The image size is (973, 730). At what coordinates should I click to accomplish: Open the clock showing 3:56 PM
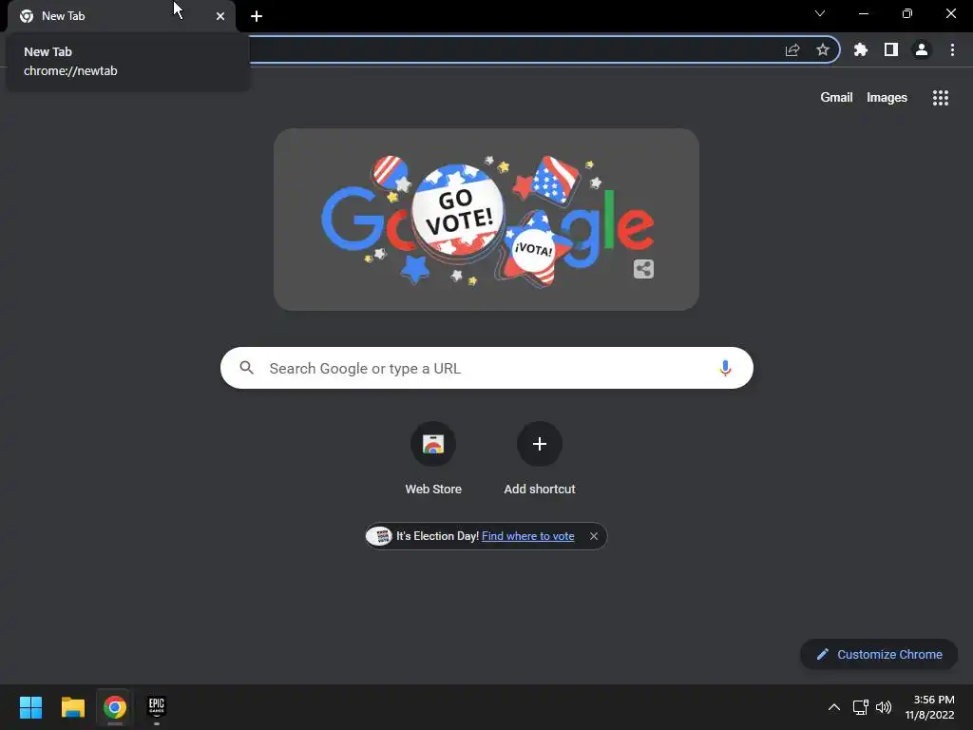[929, 707]
